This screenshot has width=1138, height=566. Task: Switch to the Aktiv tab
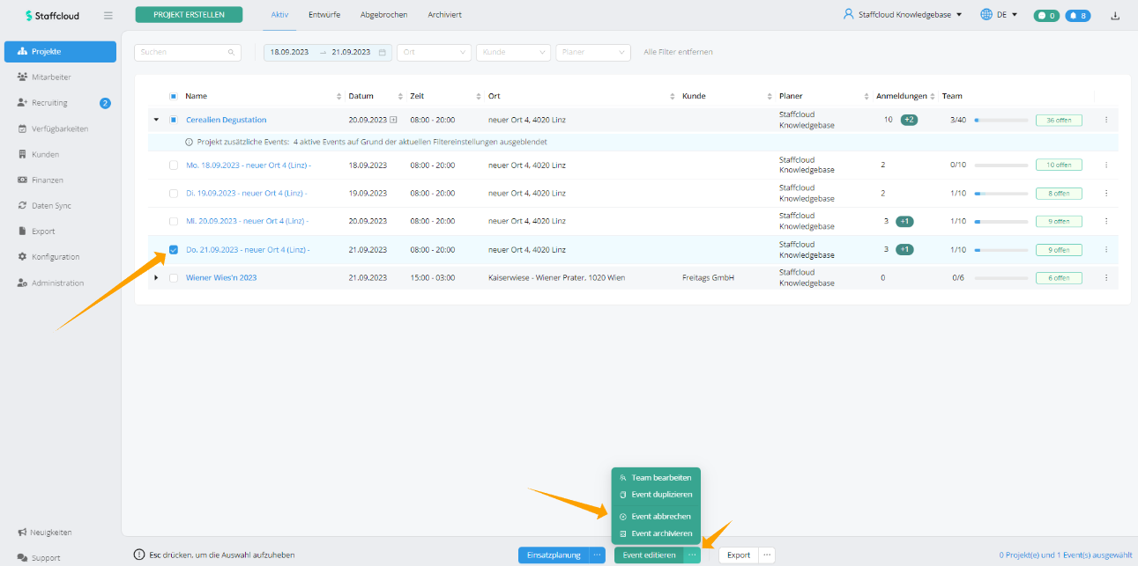tap(279, 15)
